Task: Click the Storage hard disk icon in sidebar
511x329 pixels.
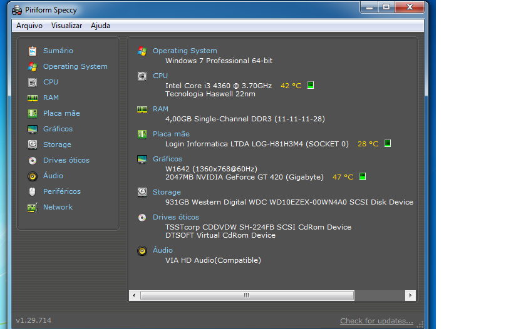Action: 33,144
